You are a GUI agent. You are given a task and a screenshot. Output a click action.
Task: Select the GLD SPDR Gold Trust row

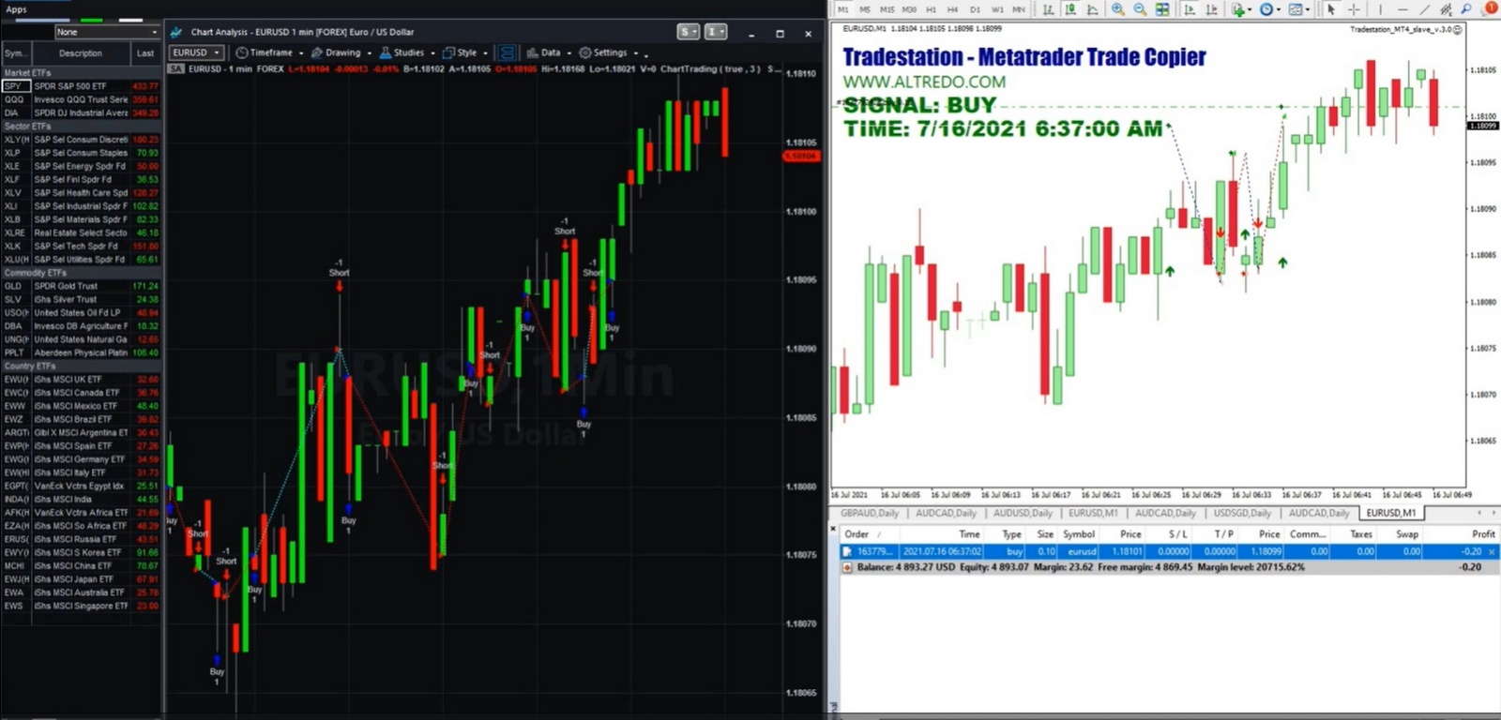pyautogui.click(x=81, y=286)
